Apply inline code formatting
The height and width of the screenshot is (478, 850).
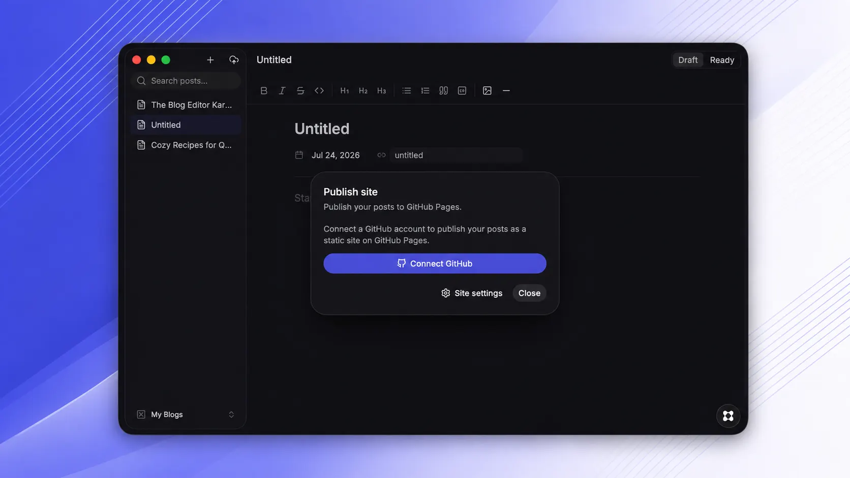(x=319, y=90)
